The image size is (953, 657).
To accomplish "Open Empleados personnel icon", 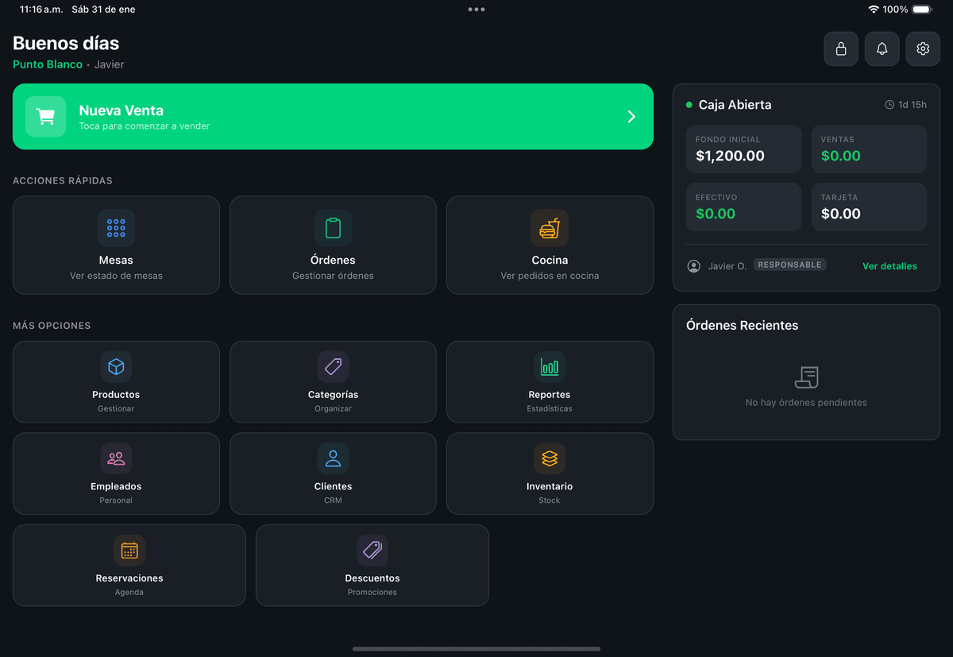I will [x=116, y=458].
